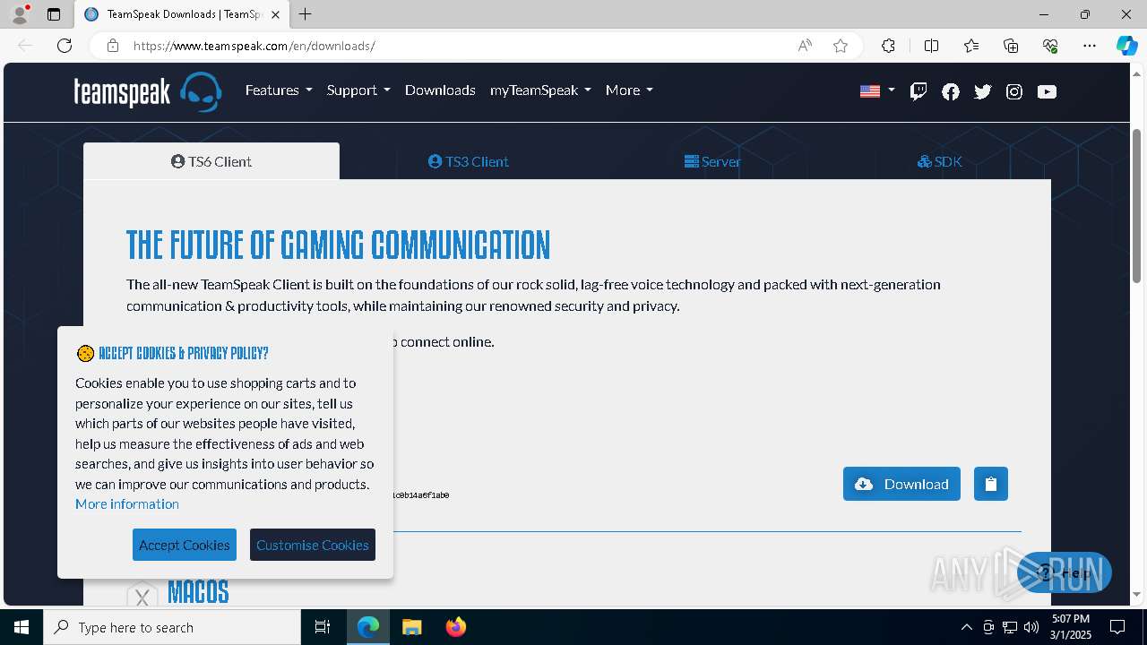Expand the Features menu
Image resolution: width=1147 pixels, height=645 pixels.
click(279, 90)
